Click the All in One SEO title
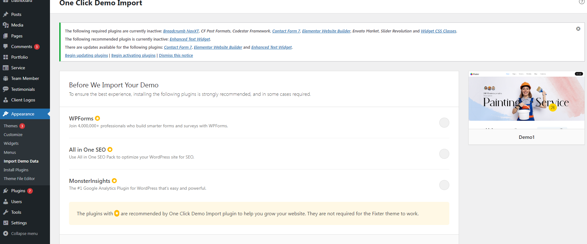 click(87, 150)
